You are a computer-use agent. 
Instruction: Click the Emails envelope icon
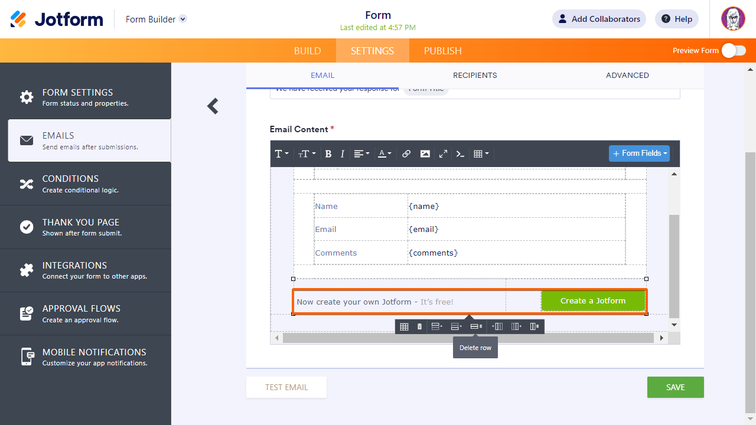coord(27,140)
